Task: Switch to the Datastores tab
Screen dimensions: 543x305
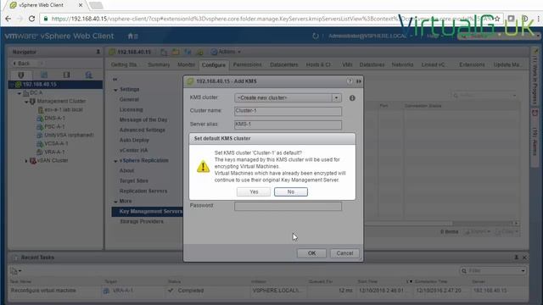Action: click(x=372, y=64)
